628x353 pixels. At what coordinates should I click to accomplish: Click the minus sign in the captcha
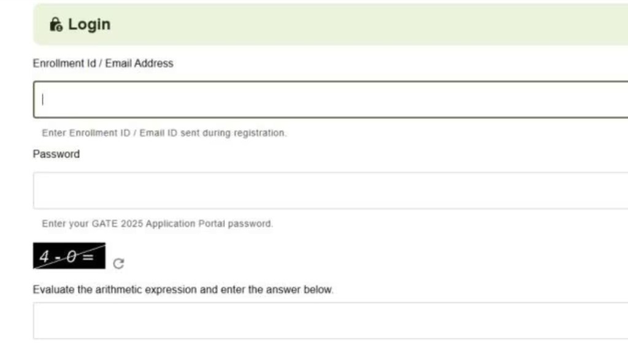tap(58, 257)
